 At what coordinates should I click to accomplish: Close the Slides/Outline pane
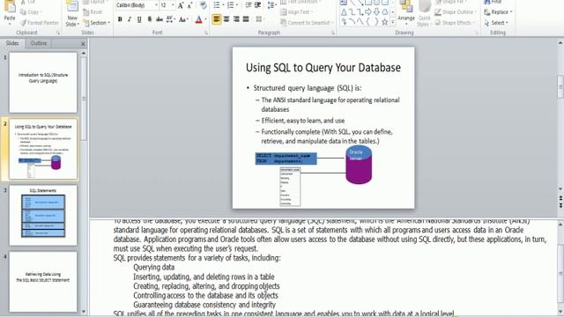tap(83, 43)
